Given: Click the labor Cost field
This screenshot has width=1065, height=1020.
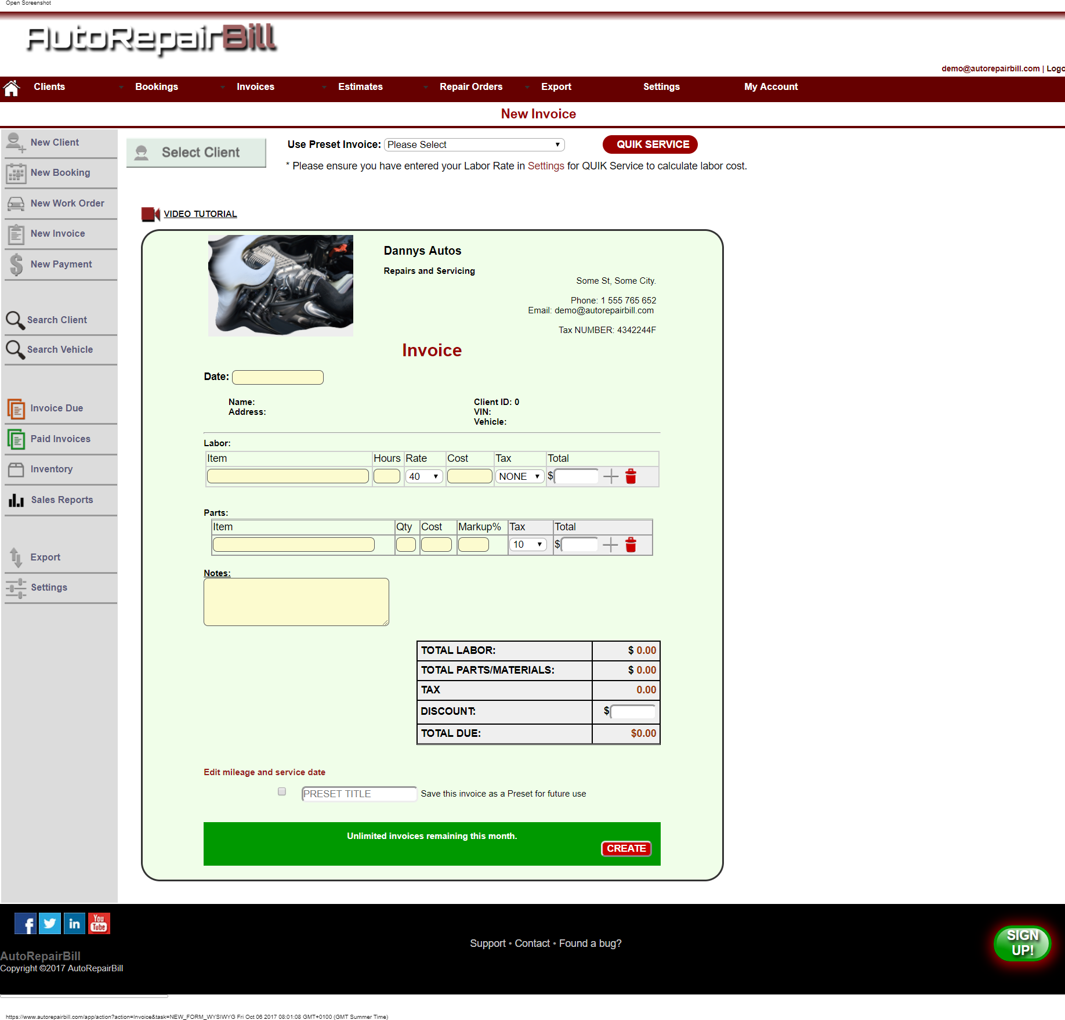Looking at the screenshot, I should (470, 476).
